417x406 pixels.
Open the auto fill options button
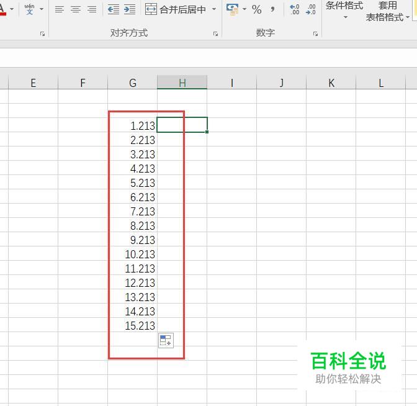[x=166, y=340]
